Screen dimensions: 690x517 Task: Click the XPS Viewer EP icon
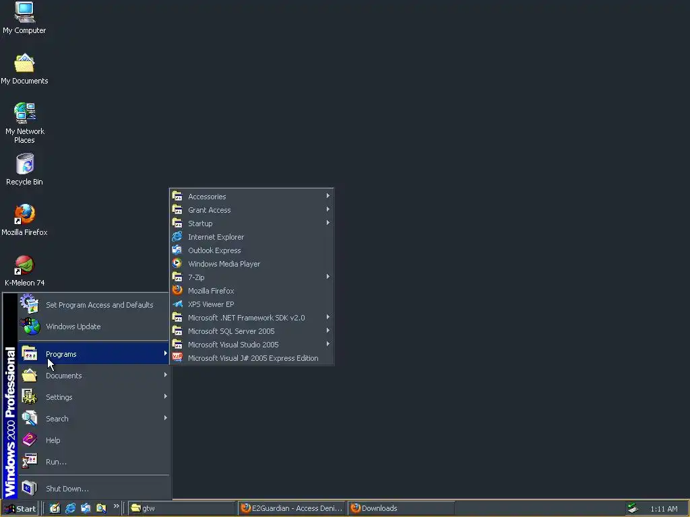pyautogui.click(x=177, y=304)
